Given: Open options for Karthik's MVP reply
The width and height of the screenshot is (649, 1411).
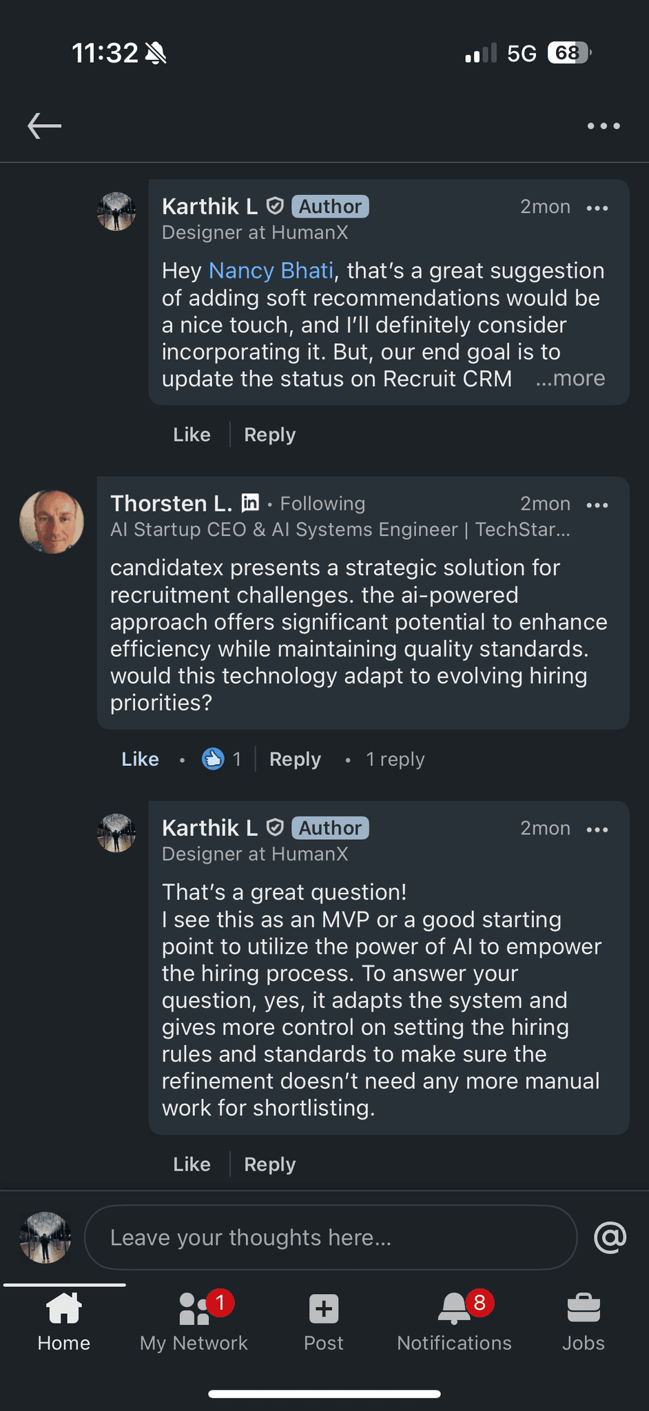Looking at the screenshot, I should click(597, 830).
